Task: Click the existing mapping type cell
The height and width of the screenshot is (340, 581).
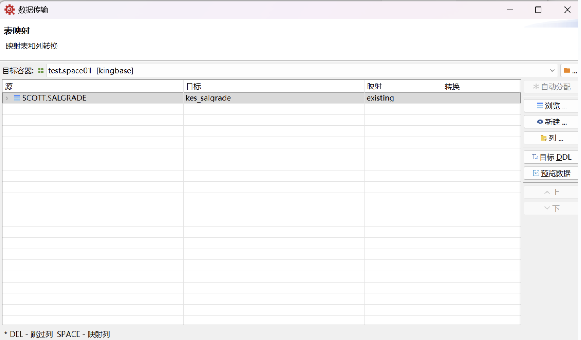Action: 402,98
